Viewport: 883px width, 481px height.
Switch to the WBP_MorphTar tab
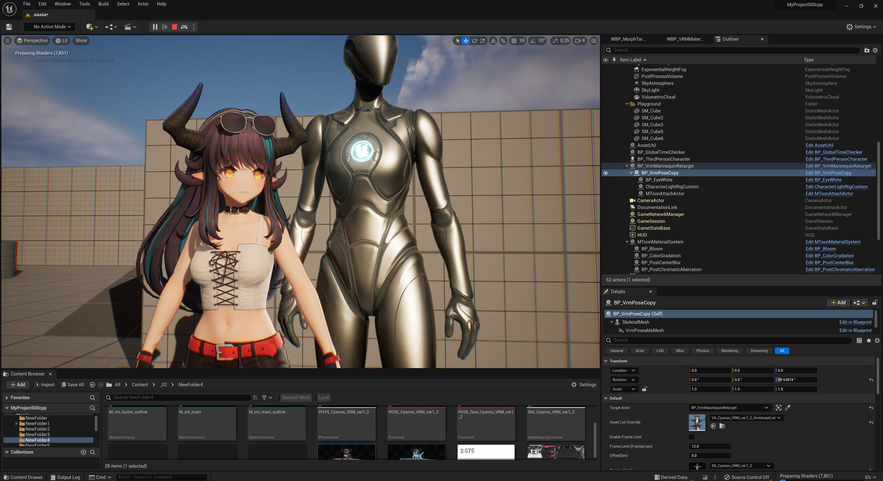click(x=628, y=39)
